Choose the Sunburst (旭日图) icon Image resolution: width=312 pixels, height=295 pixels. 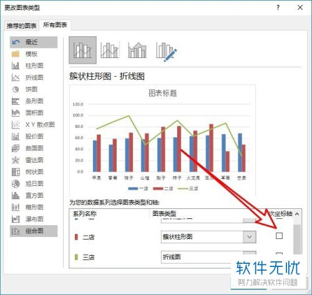click(16, 184)
